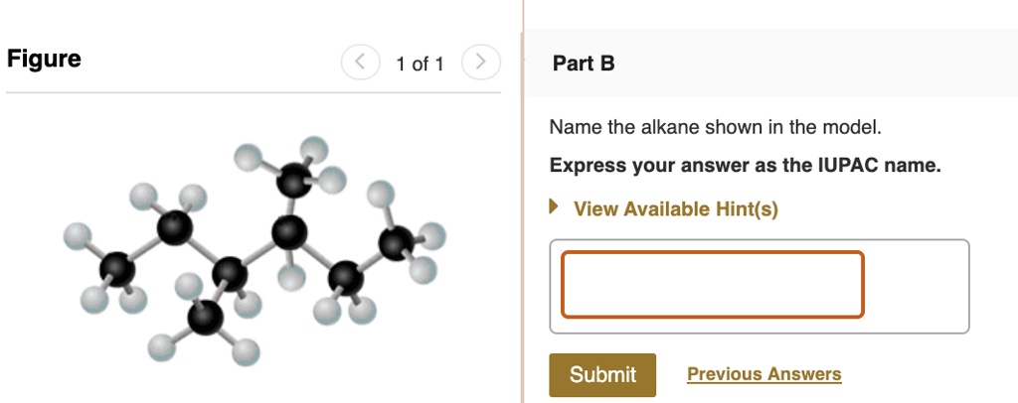Click the rightmost black carbon atom
The image size is (1018, 403).
[398, 241]
